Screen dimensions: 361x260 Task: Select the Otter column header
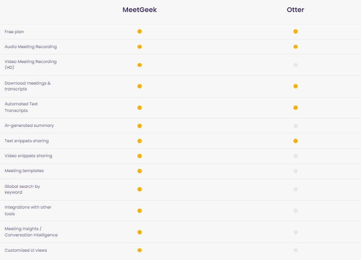pos(296,10)
